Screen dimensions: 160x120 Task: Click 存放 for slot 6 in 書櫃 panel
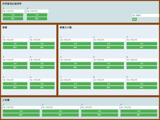pyautogui.click(x=42, y=84)
